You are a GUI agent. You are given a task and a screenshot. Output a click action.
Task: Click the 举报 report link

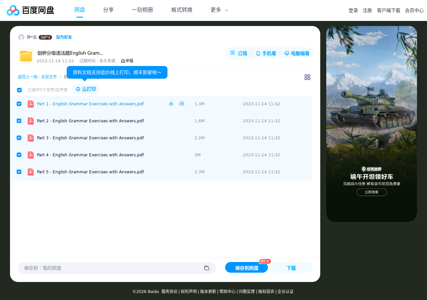point(127,61)
